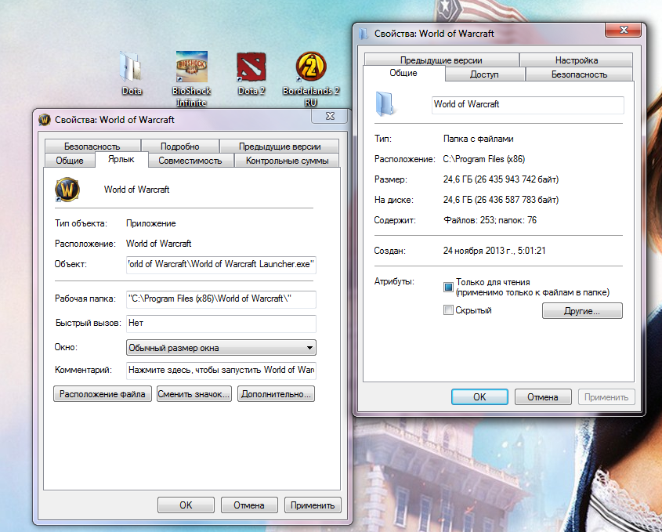Click 'Отмена' in the folder properties window
The width and height of the screenshot is (662, 532).
(x=543, y=397)
